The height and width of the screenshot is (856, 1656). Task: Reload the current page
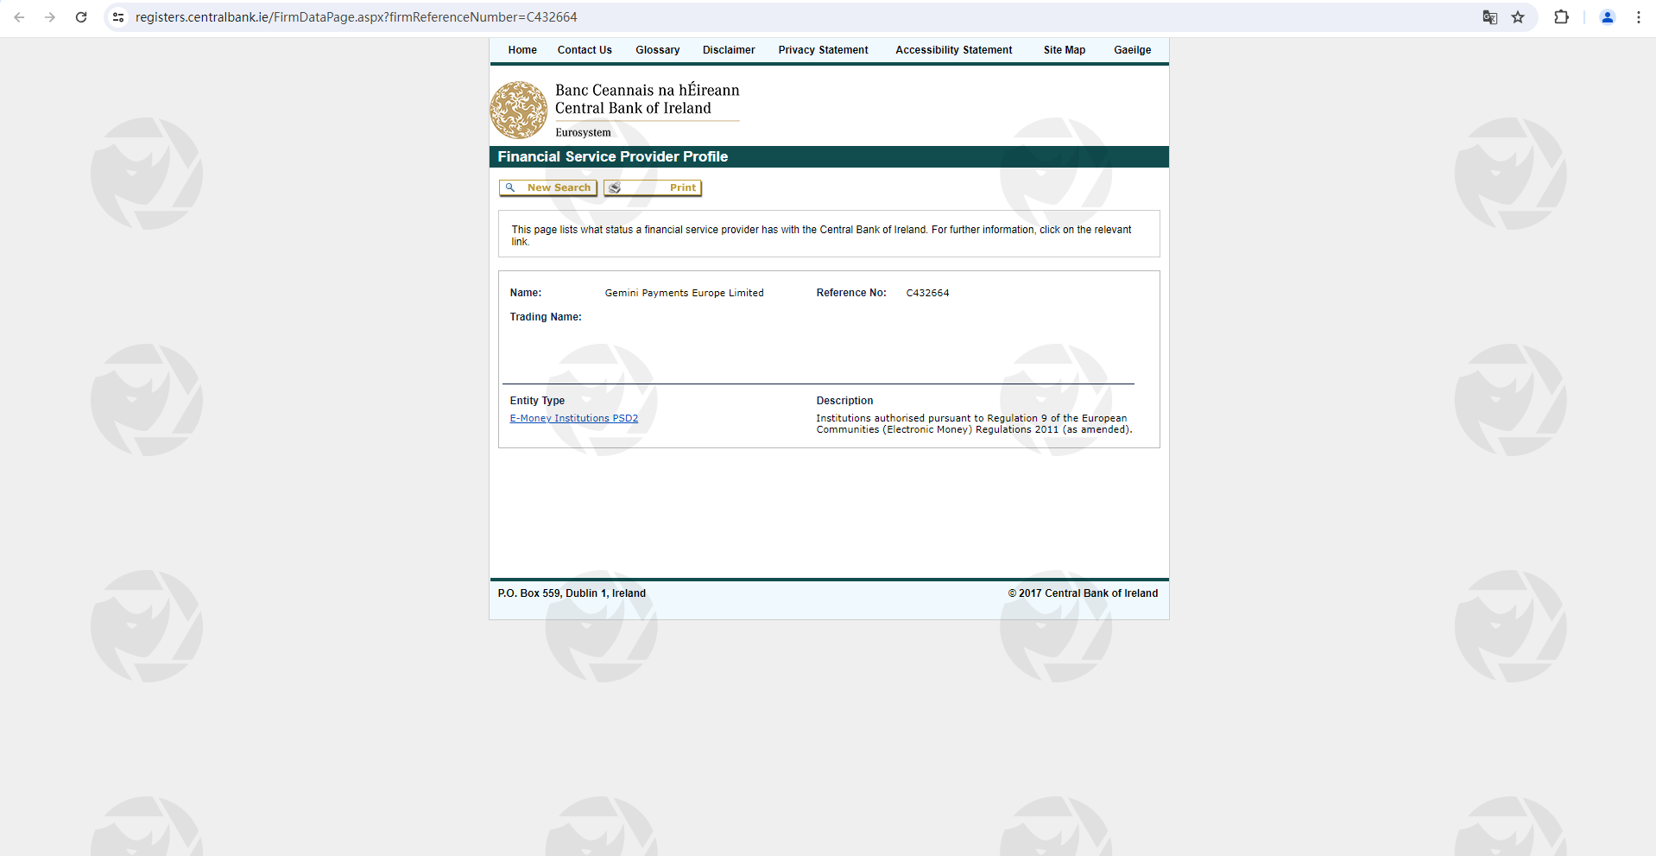pos(81,17)
